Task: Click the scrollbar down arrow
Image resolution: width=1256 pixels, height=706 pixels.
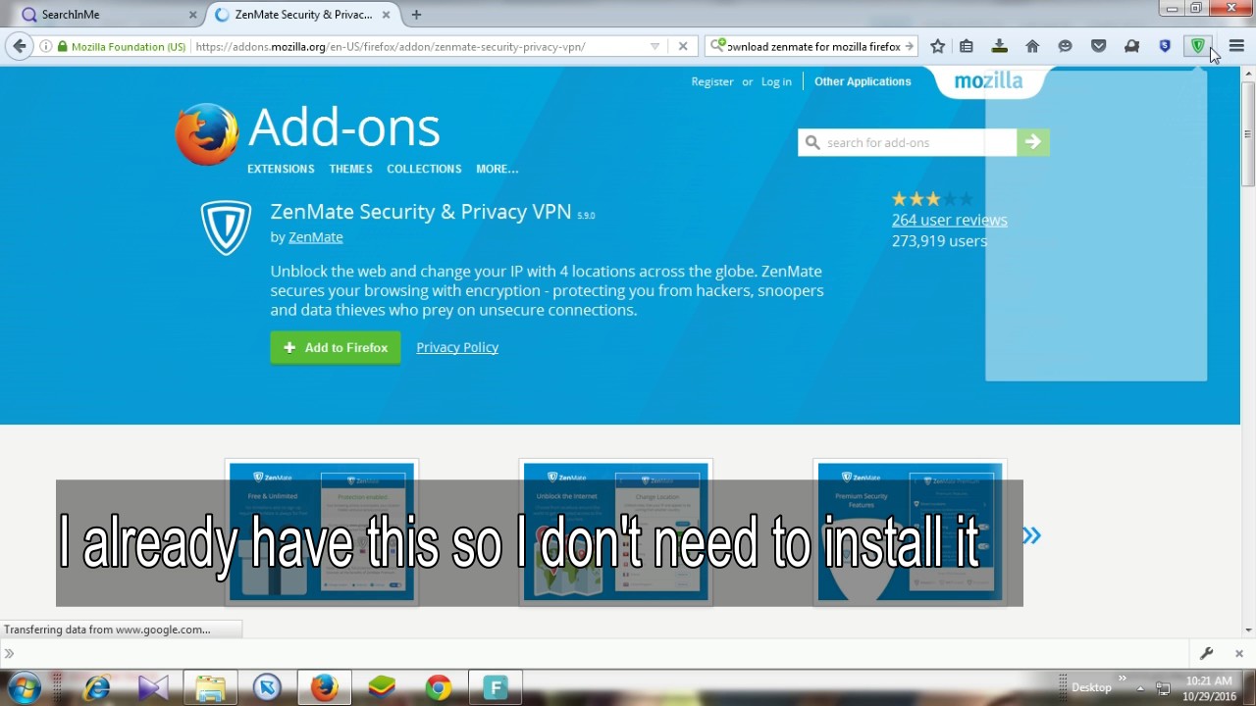Action: [1248, 630]
